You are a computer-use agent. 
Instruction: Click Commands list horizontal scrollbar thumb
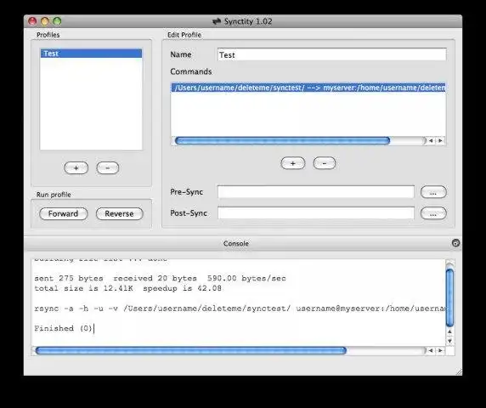click(282, 141)
